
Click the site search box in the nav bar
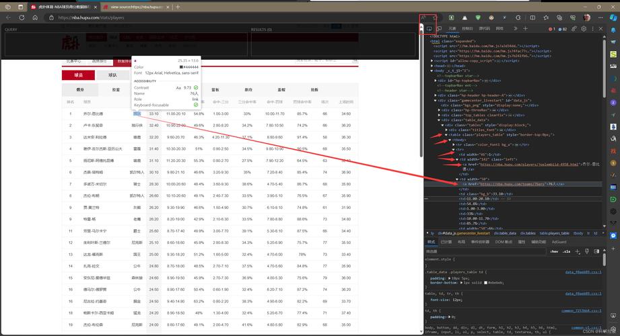[x=324, y=60]
